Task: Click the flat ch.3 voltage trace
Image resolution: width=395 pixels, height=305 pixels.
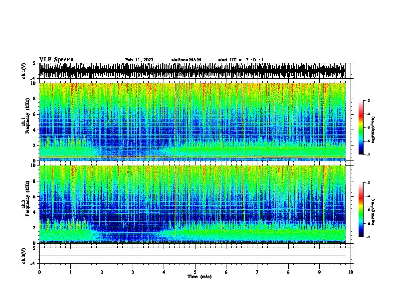Action: (x=193, y=256)
